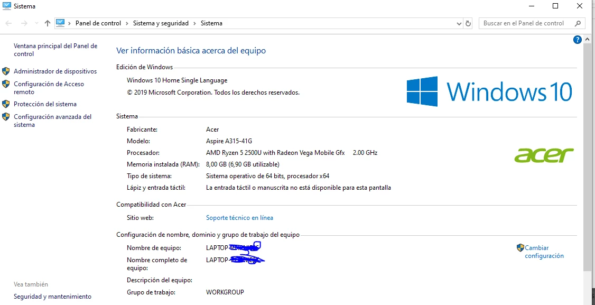Open Panel de control breadcrumb

[98, 23]
